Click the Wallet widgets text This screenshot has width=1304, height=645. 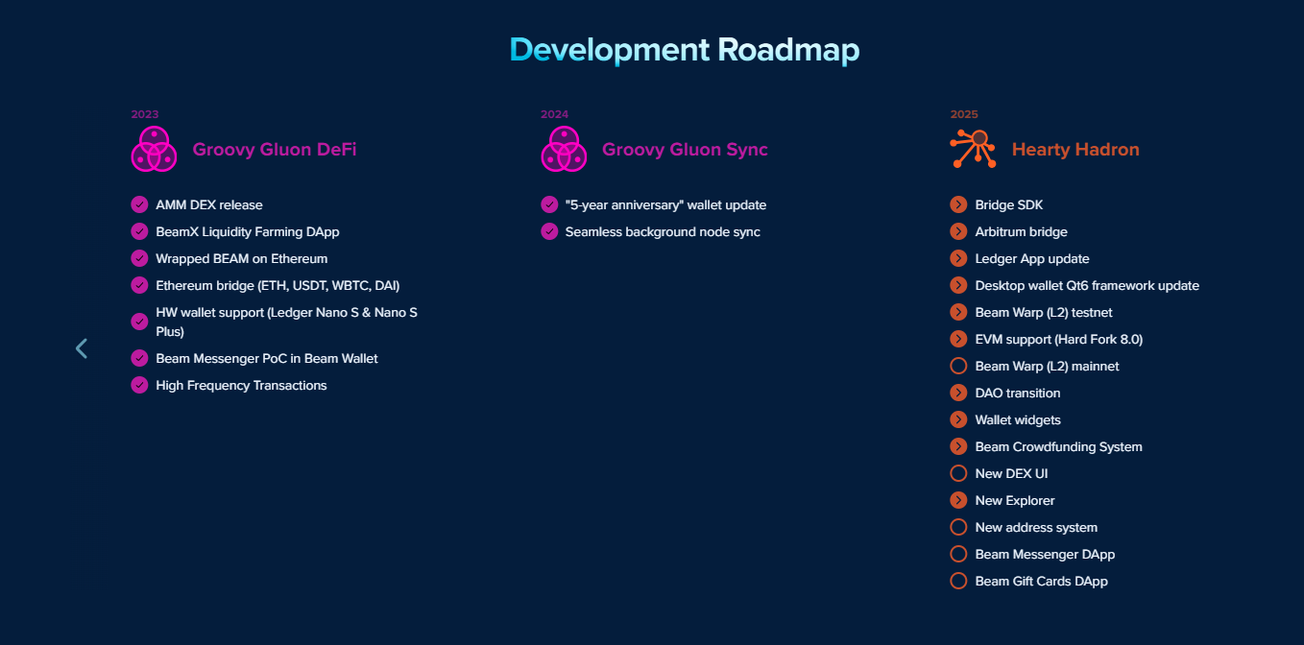(x=1018, y=419)
